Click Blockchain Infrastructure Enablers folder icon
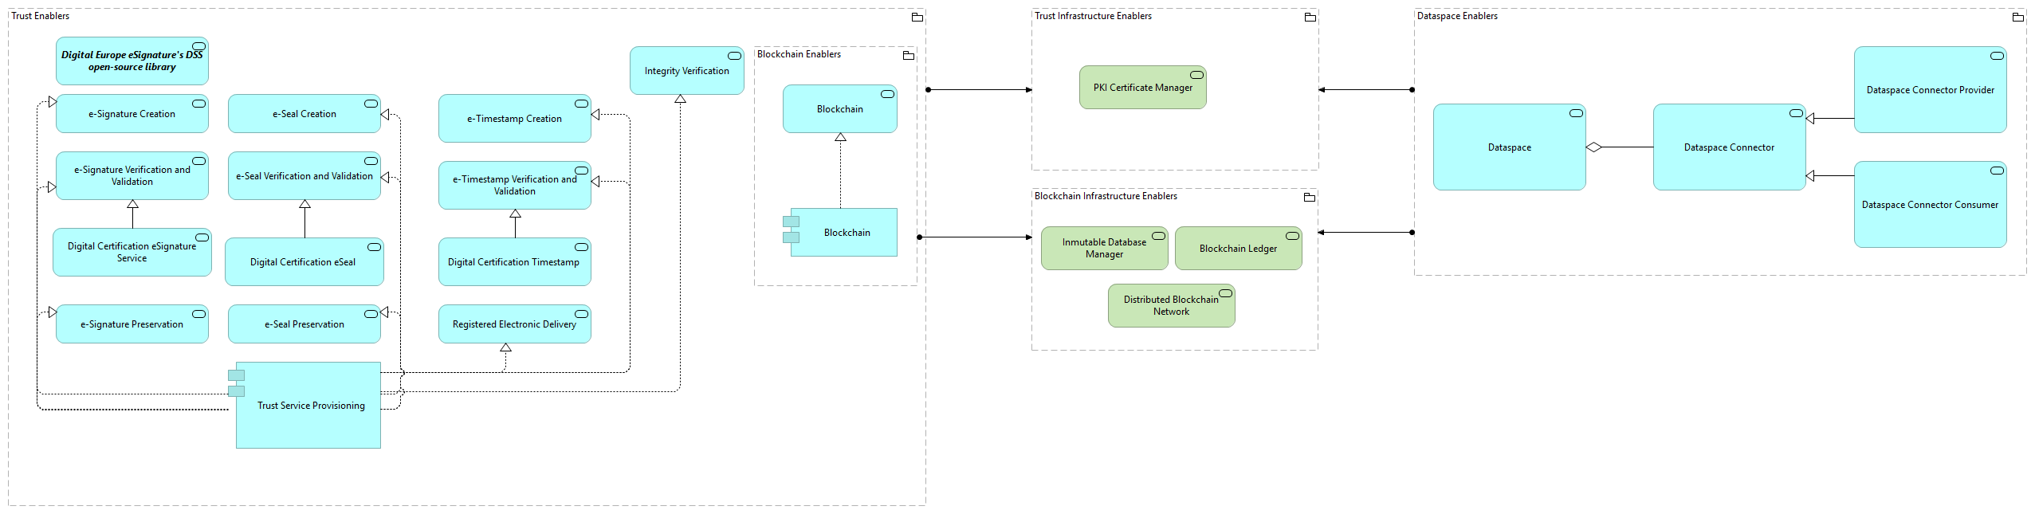Image resolution: width=2035 pixels, height=514 pixels. [1309, 197]
